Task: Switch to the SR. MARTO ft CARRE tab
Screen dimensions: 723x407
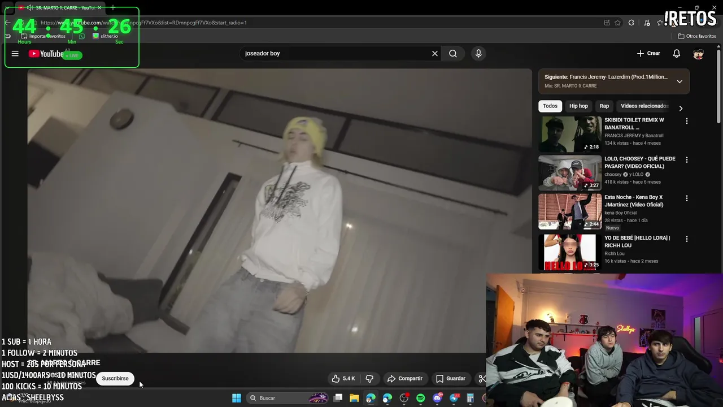Action: (x=59, y=7)
